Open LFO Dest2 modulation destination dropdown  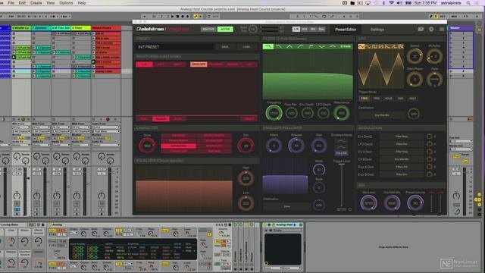(x=402, y=144)
